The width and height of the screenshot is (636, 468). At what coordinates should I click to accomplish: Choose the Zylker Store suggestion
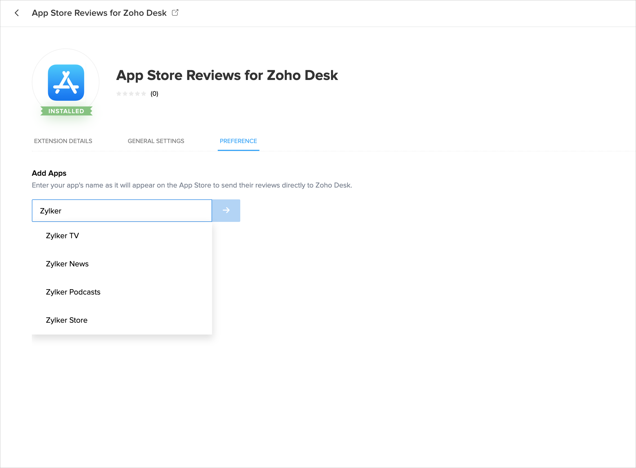coord(66,320)
